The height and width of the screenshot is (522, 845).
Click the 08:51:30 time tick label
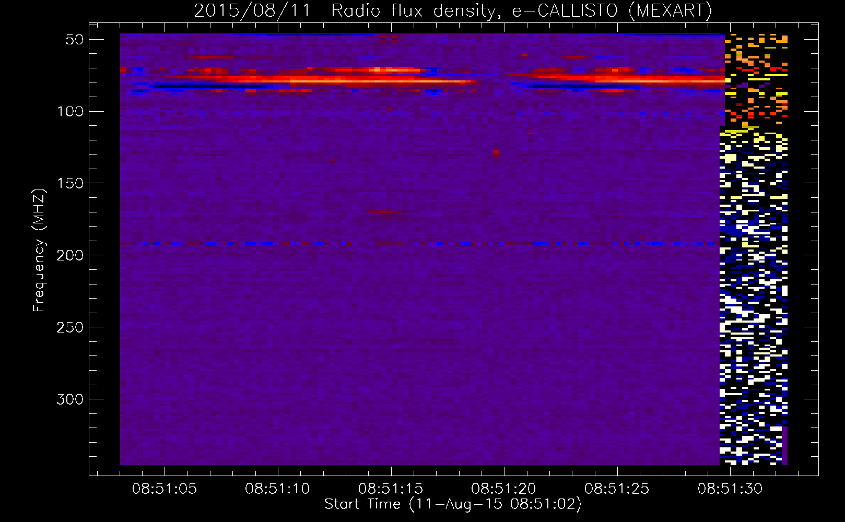coord(730,489)
